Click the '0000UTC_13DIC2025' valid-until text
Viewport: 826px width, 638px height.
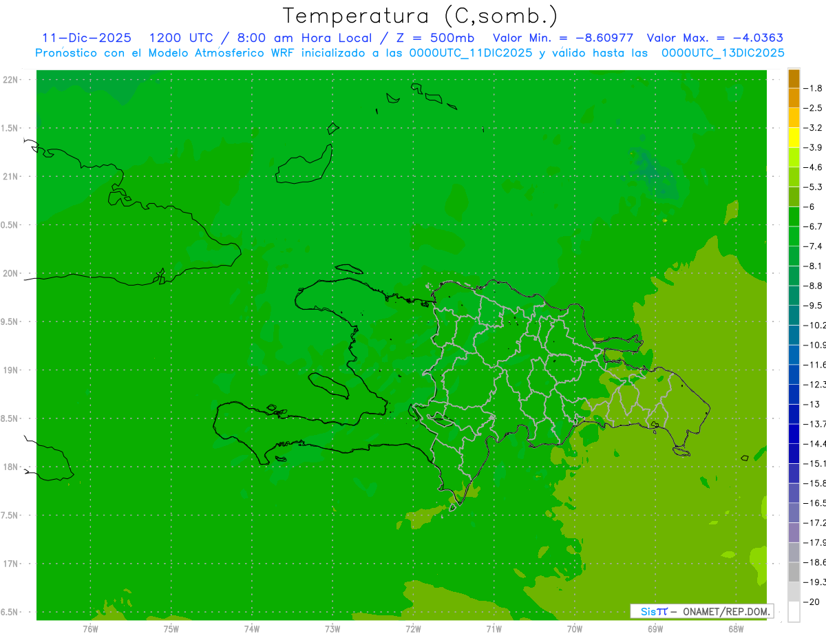723,53
